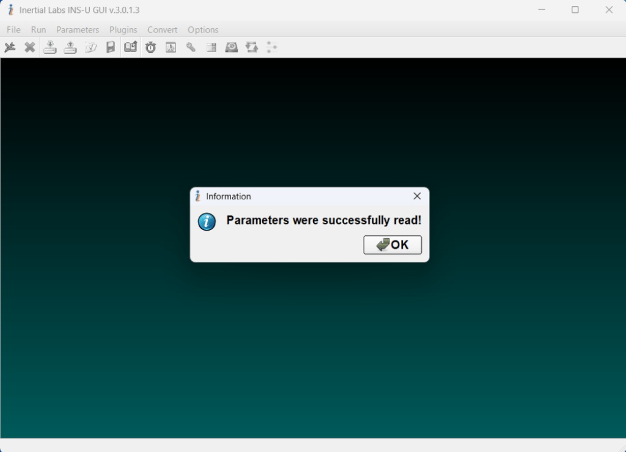626x452 pixels.
Task: Click the write parameters toolbar icon
Action: 70,47
